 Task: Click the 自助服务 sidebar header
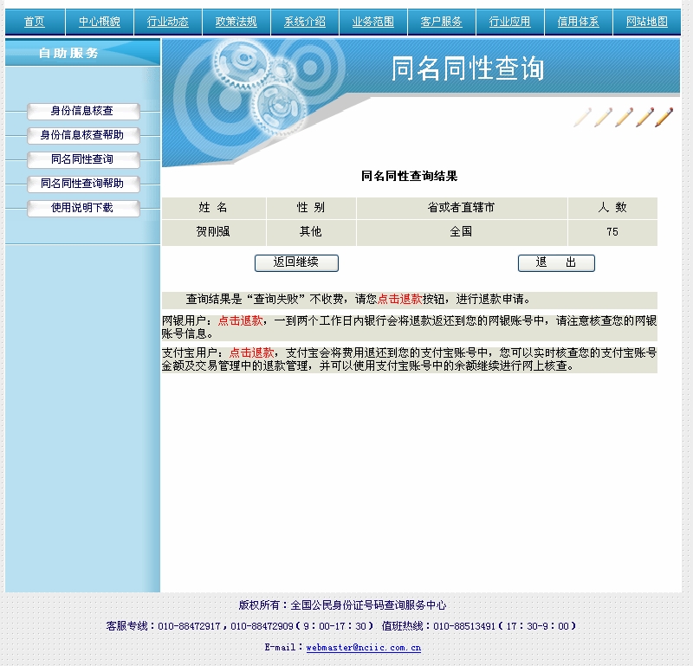68,53
